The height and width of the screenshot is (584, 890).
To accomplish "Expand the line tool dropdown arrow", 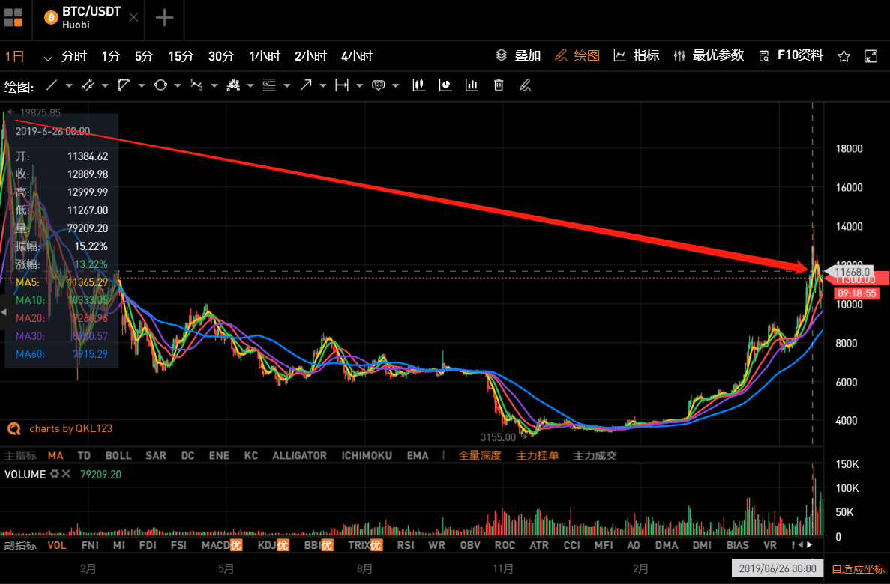I will pyautogui.click(x=69, y=86).
